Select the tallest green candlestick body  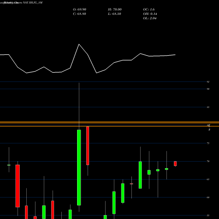coord(79,167)
